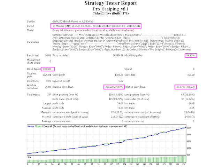Click the Gross loss value -155.20
223x167 pixels.
coord(191,75)
